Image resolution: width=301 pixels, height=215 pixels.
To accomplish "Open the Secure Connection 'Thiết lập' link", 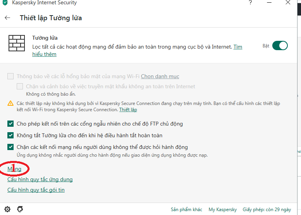I will (128, 110).
